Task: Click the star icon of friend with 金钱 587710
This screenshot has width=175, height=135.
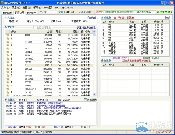Action: pyautogui.click(x=8, y=65)
